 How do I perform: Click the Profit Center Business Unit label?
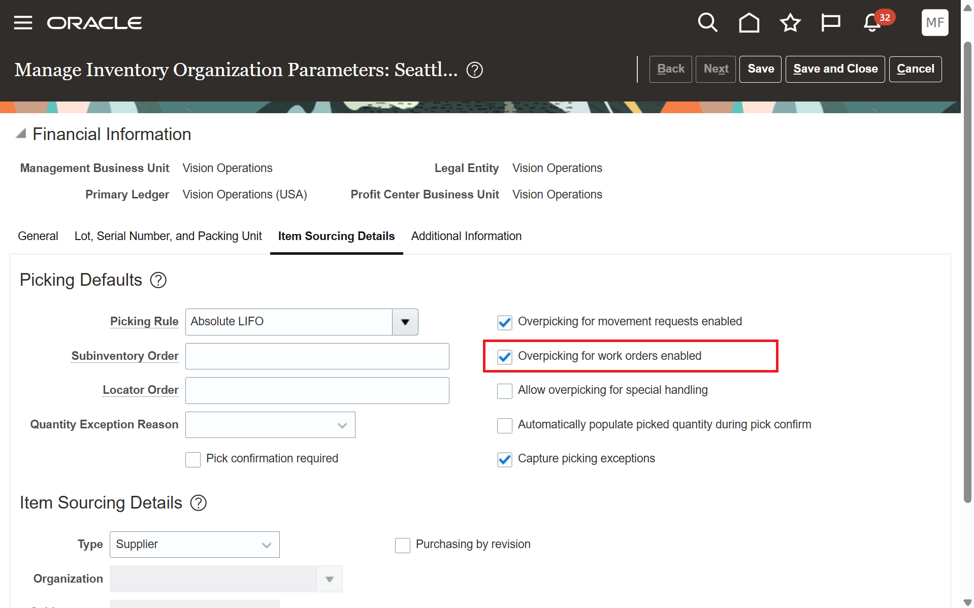click(425, 194)
